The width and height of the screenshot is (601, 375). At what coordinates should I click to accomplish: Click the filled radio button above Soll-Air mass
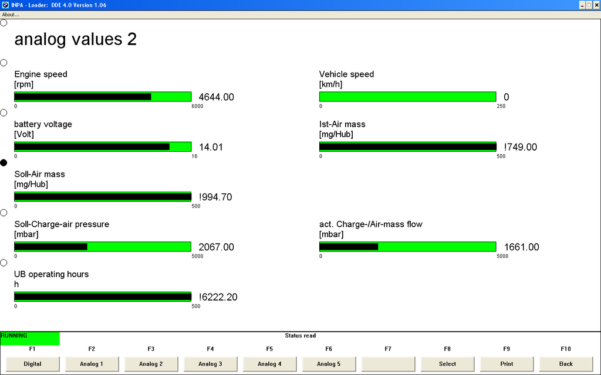point(4,163)
